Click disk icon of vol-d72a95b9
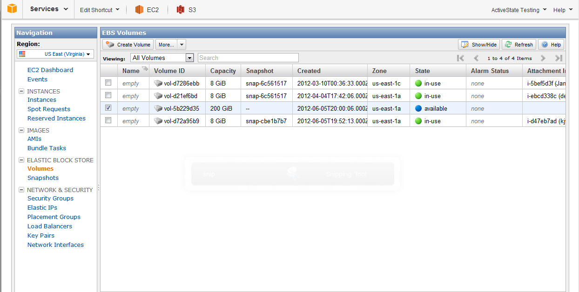The width and height of the screenshot is (579, 292). pos(158,121)
